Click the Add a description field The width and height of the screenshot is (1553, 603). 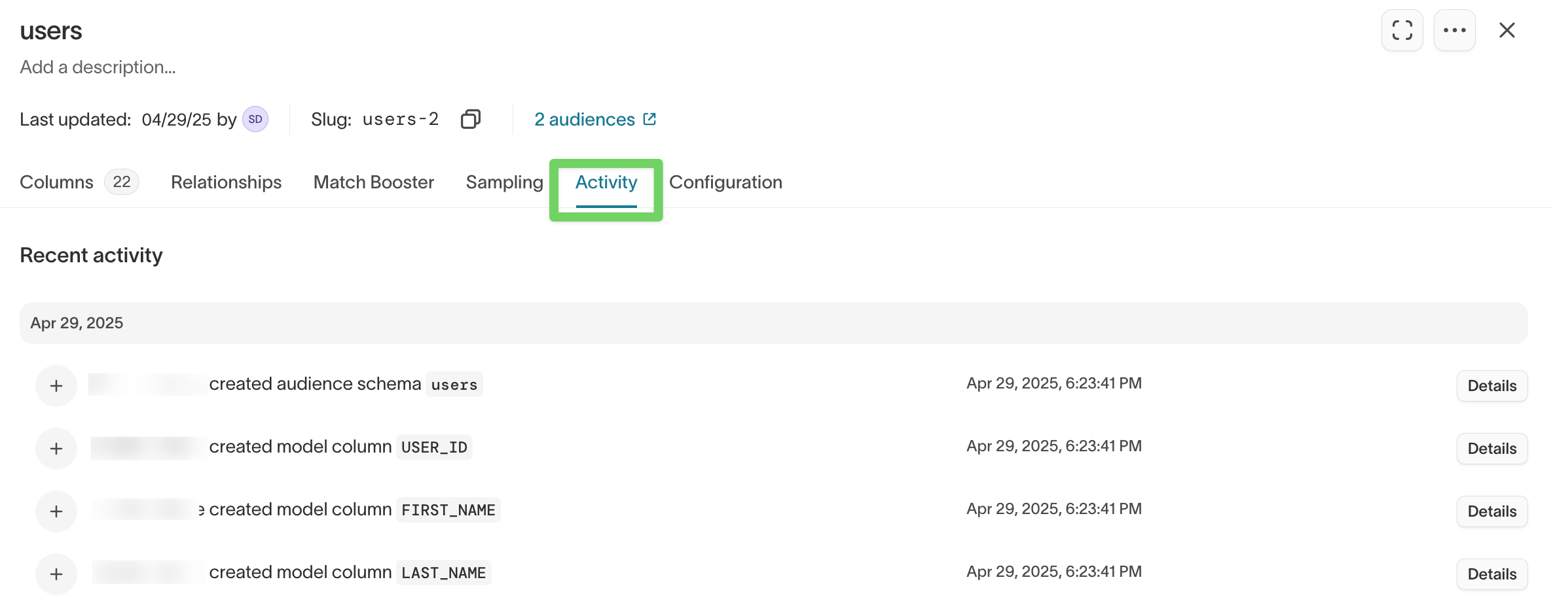point(97,66)
